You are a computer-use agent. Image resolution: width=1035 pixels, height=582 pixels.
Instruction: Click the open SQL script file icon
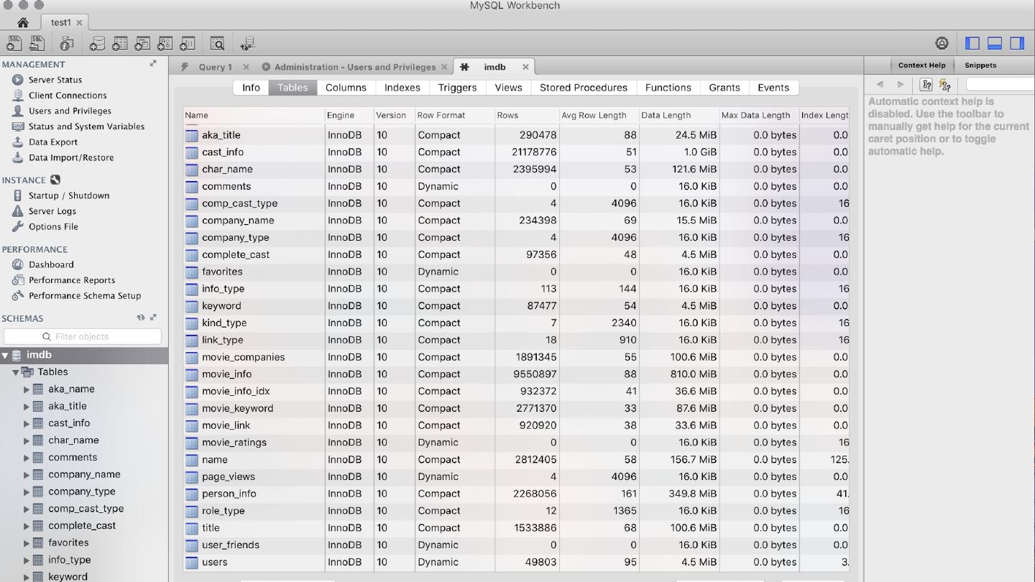click(37, 44)
